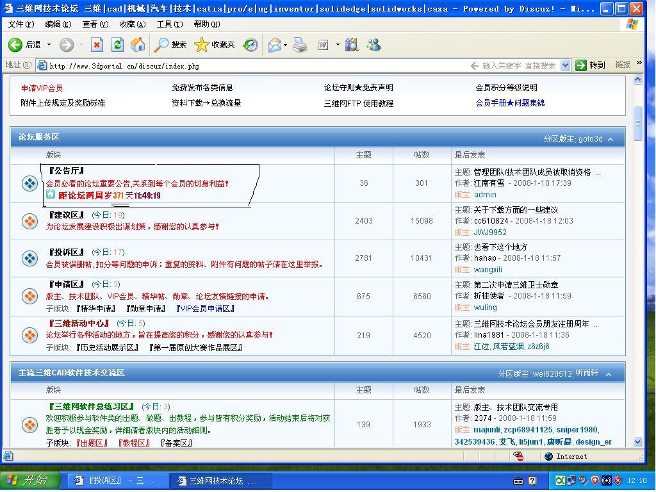Click the forum icon beside 『投诉区』
656x492 pixels.
pos(29,258)
